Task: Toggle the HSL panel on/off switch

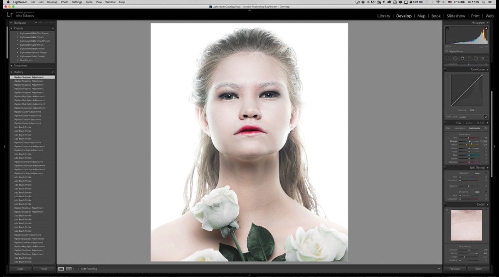Action: 445,123
